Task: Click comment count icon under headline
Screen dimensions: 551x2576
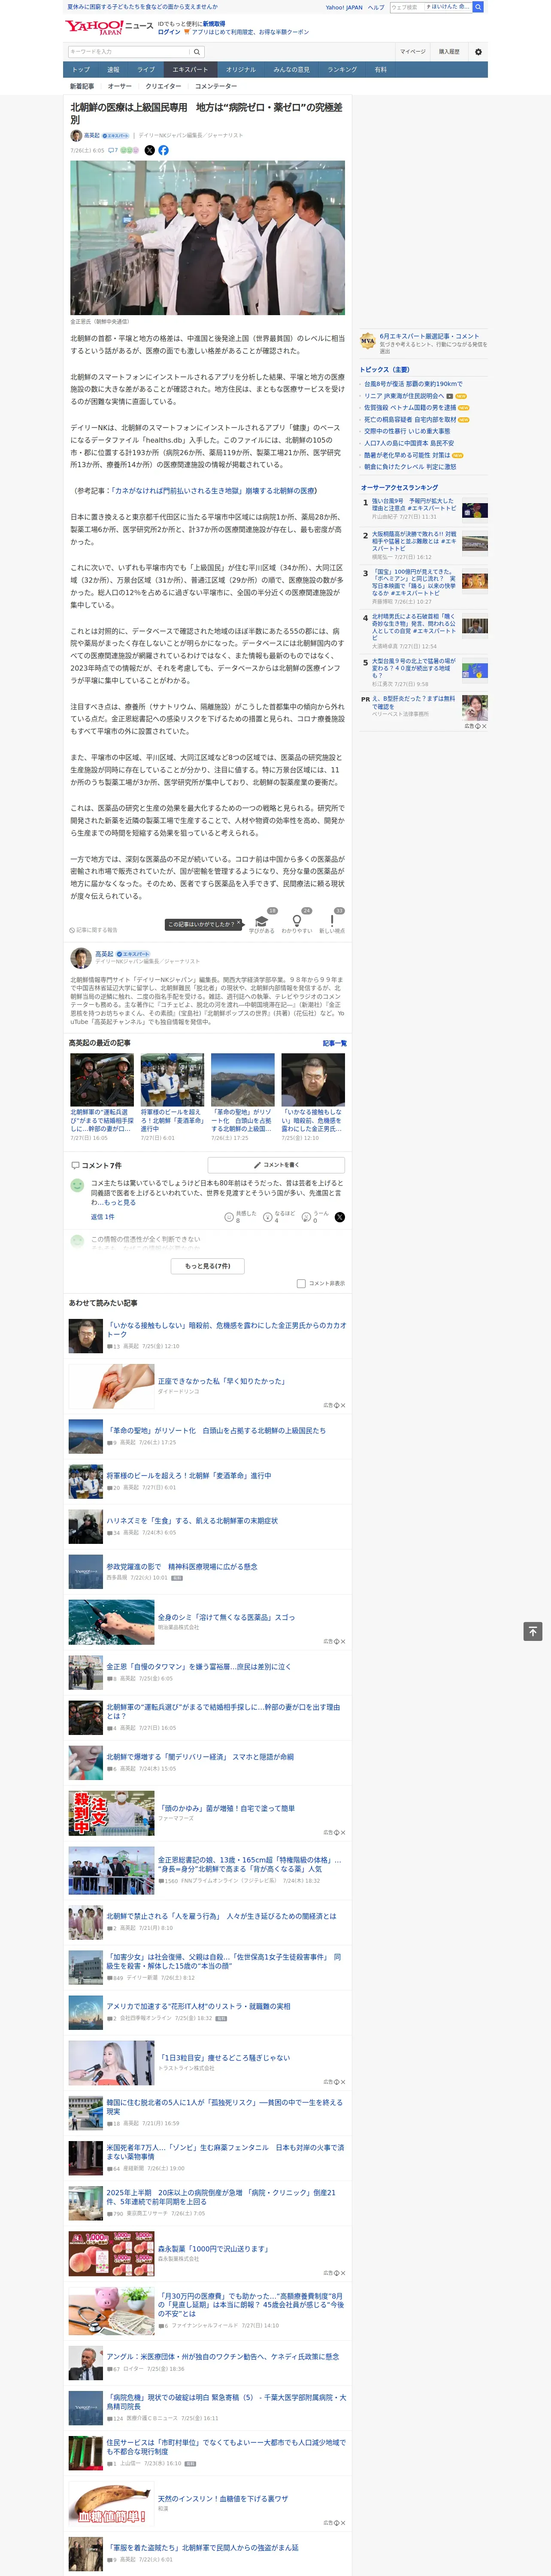Action: click(x=112, y=150)
